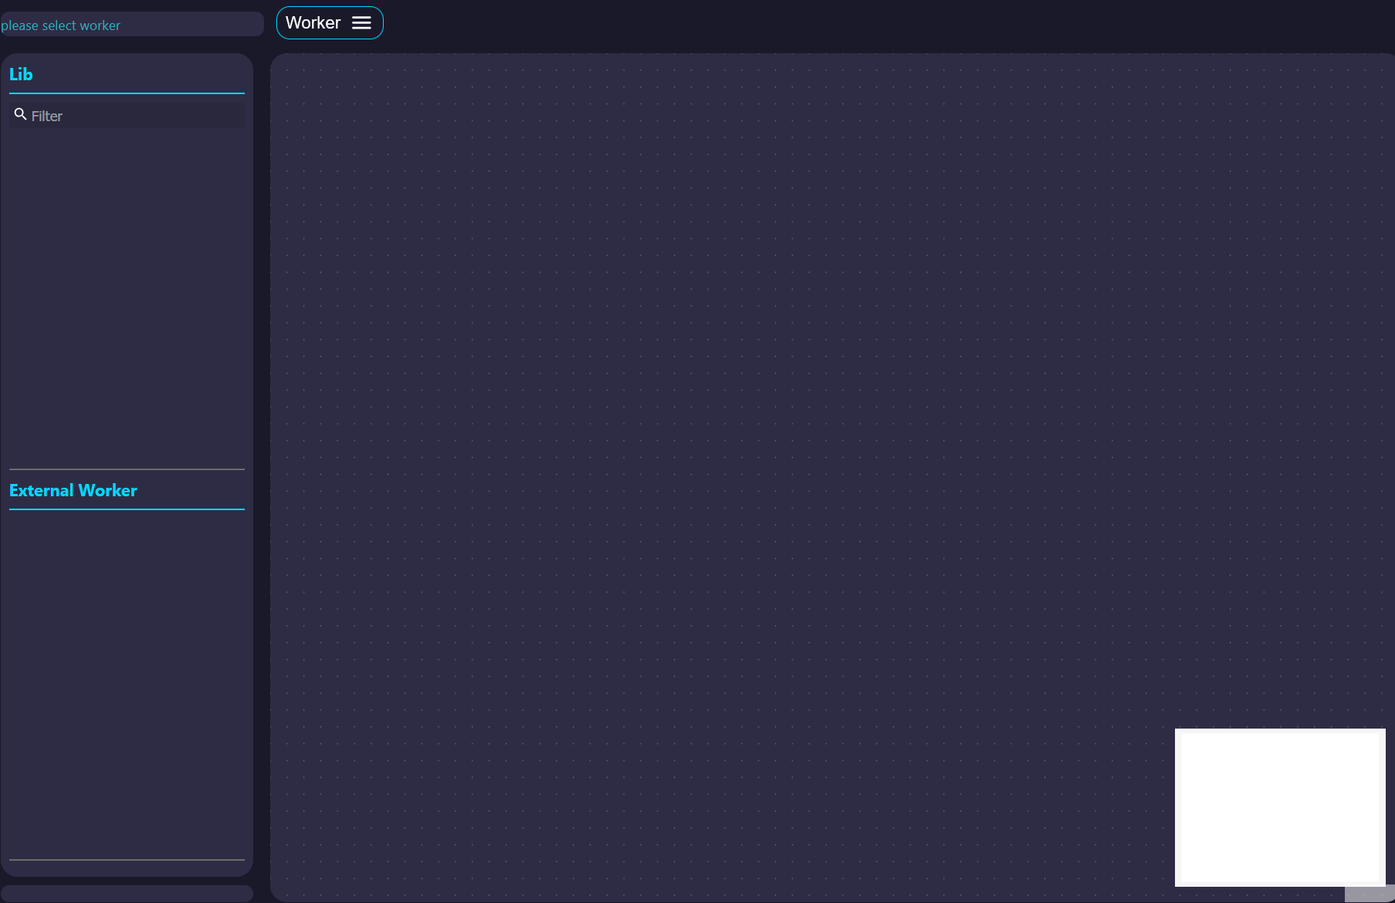
Task: Click inside the 'please select worker' field
Action: (131, 24)
